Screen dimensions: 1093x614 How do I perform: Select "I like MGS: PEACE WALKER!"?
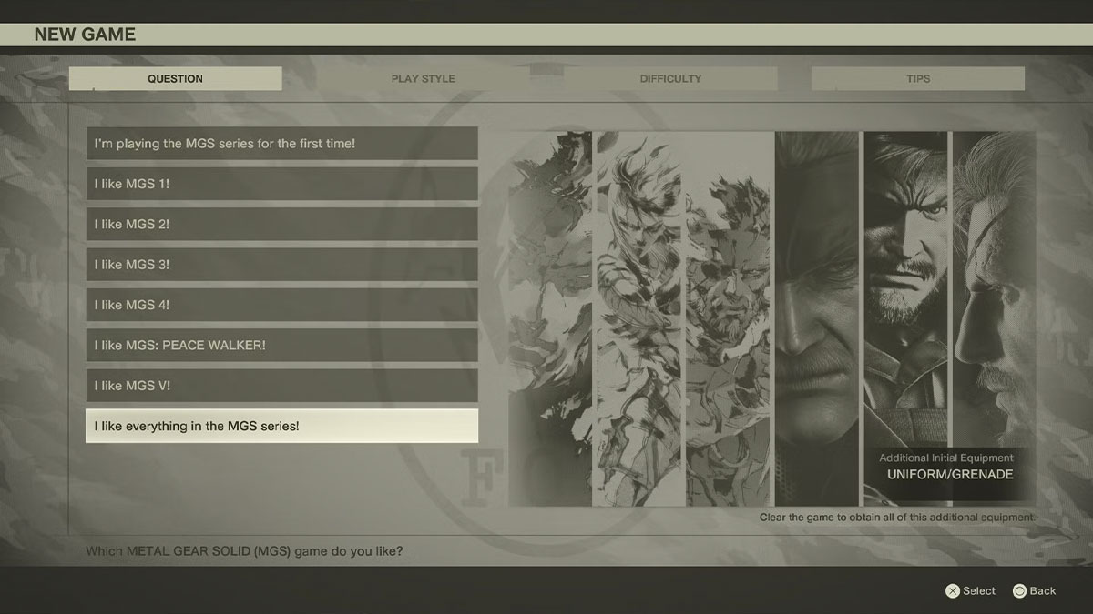281,345
